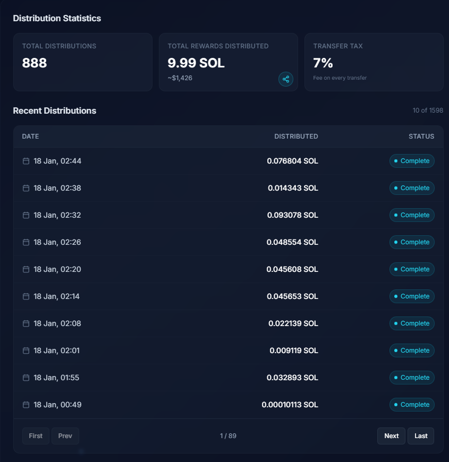Image resolution: width=449 pixels, height=462 pixels.
Task: Click the date '18 Jan, 00:49'
Action: click(57, 405)
